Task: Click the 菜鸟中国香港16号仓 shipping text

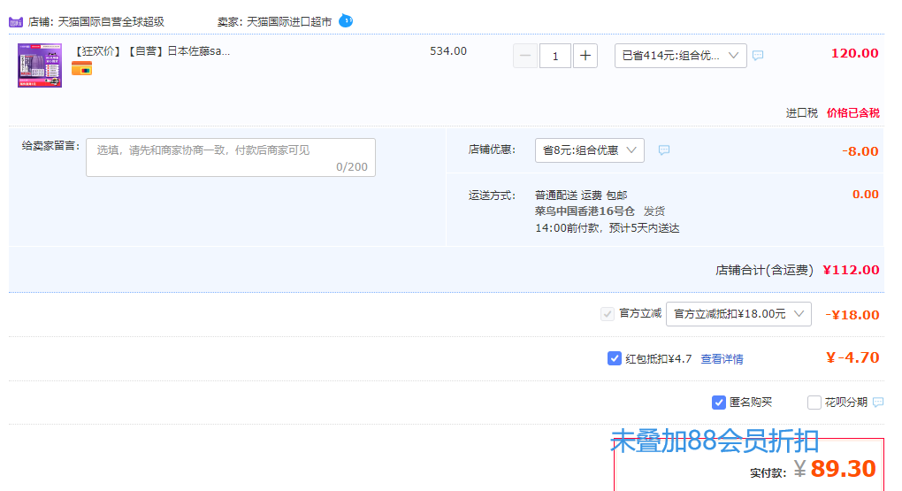Action: click(x=585, y=211)
